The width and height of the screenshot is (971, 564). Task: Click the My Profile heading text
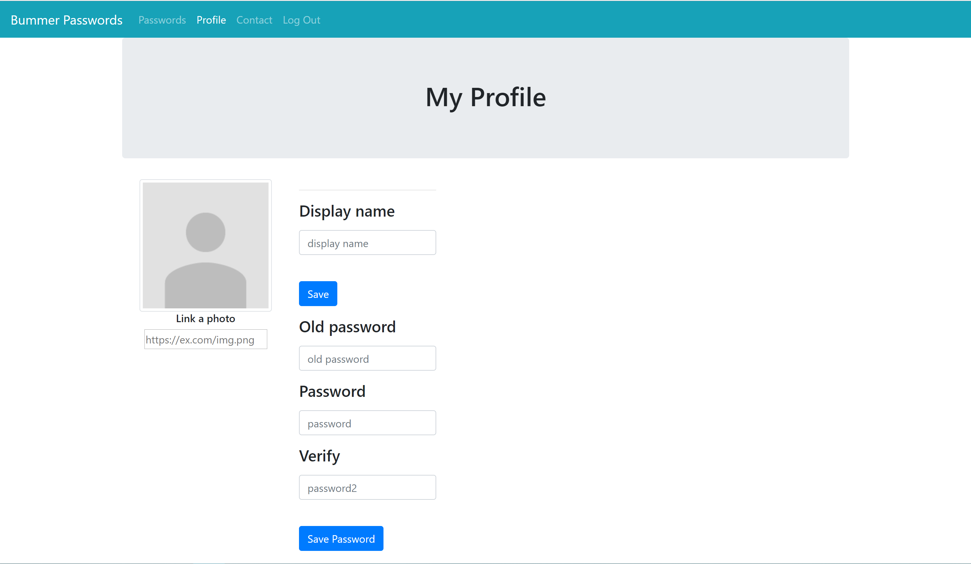[x=485, y=97]
